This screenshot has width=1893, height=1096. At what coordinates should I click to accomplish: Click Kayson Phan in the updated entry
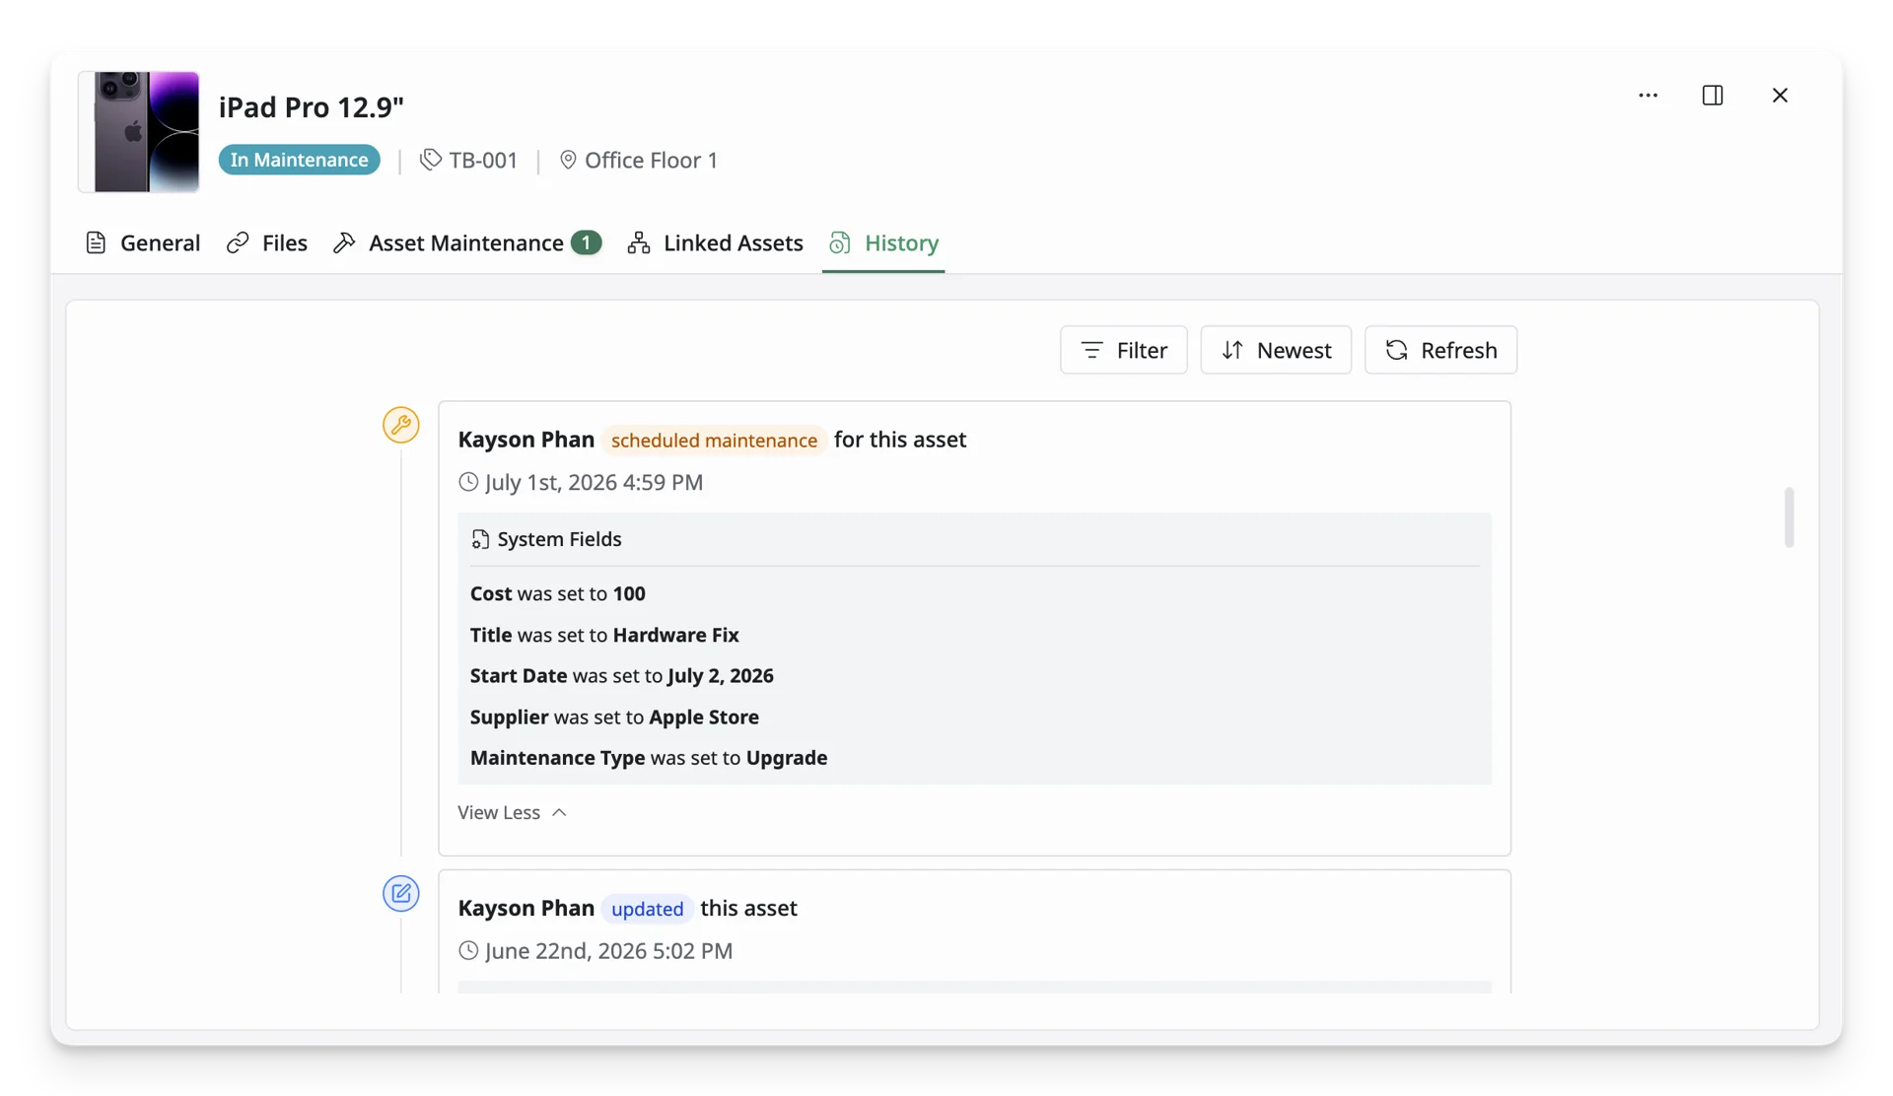[526, 908]
